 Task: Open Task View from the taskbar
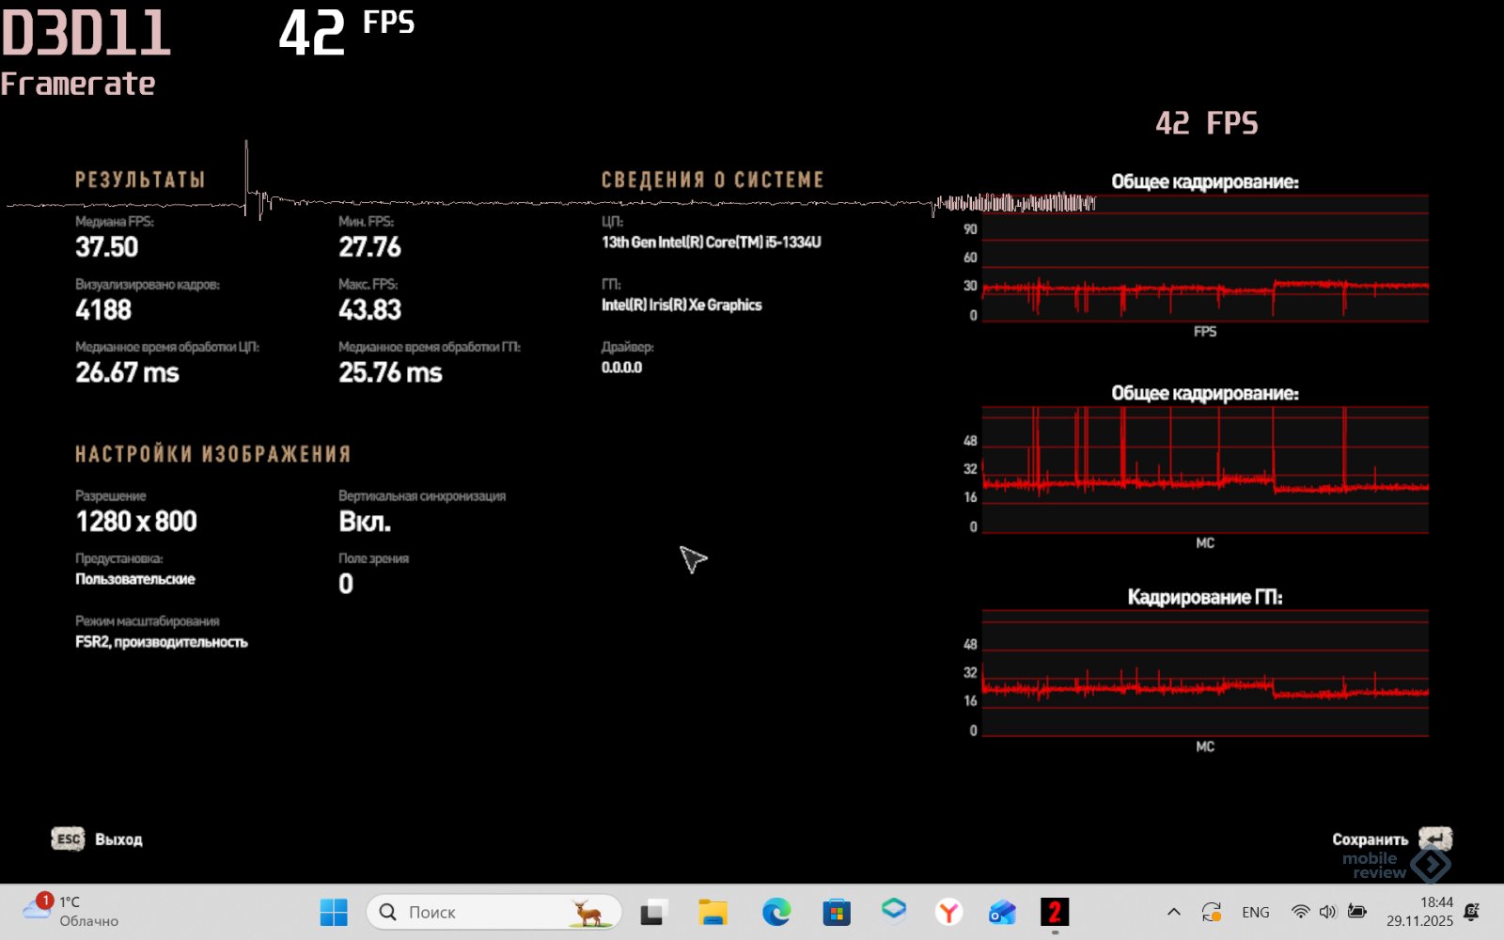[654, 912]
